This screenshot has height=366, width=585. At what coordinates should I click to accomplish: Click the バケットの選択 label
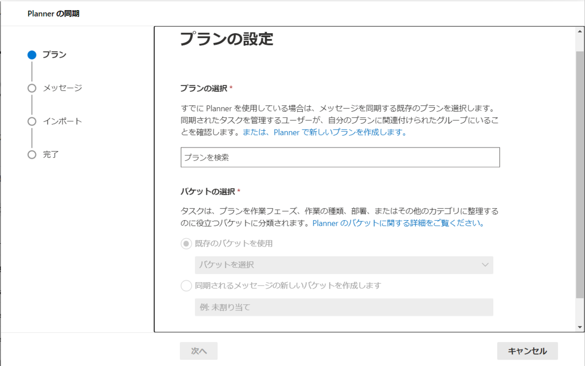pos(207,191)
